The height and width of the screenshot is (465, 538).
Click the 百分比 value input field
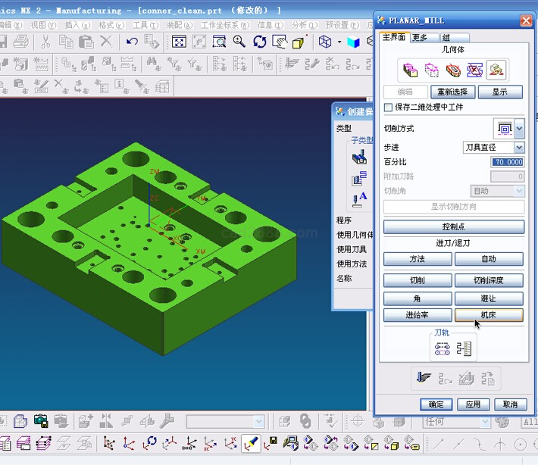point(508,162)
